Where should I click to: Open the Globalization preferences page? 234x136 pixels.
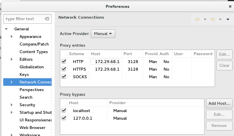[32, 67]
